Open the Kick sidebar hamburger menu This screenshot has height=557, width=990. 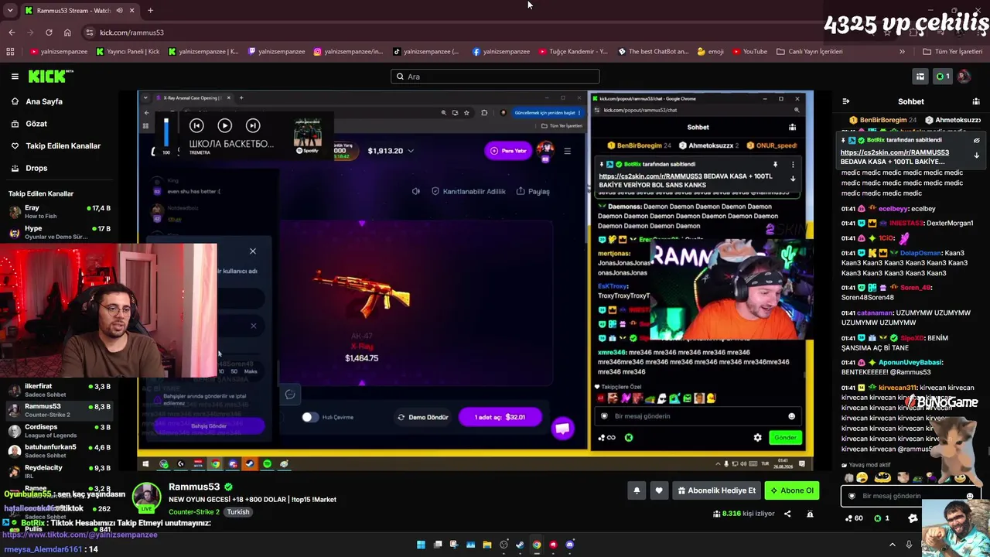click(15, 77)
